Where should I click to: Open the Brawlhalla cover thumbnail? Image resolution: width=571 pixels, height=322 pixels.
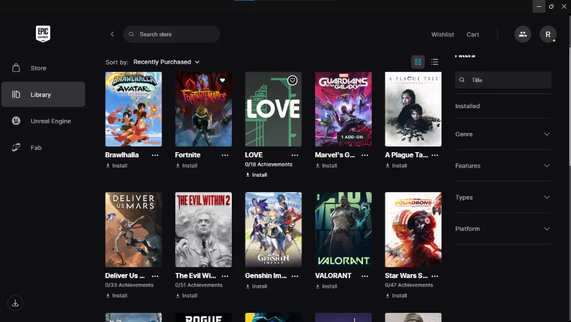[x=133, y=109]
